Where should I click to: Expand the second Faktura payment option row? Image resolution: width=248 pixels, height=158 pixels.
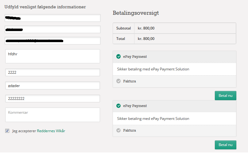pos(174,131)
